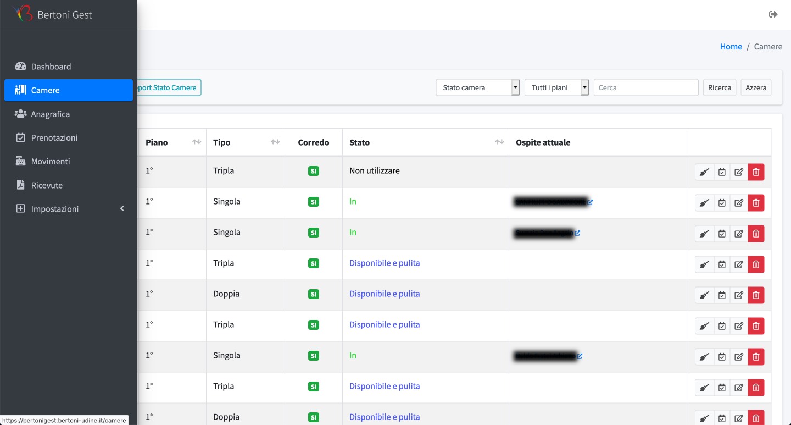
Task: Select Camere in the sidebar menu
Action: coord(69,90)
